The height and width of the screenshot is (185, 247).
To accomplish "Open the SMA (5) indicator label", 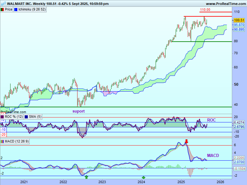I will point(35,117).
